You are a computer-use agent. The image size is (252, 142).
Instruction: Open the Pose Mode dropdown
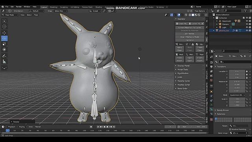tap(10, 15)
